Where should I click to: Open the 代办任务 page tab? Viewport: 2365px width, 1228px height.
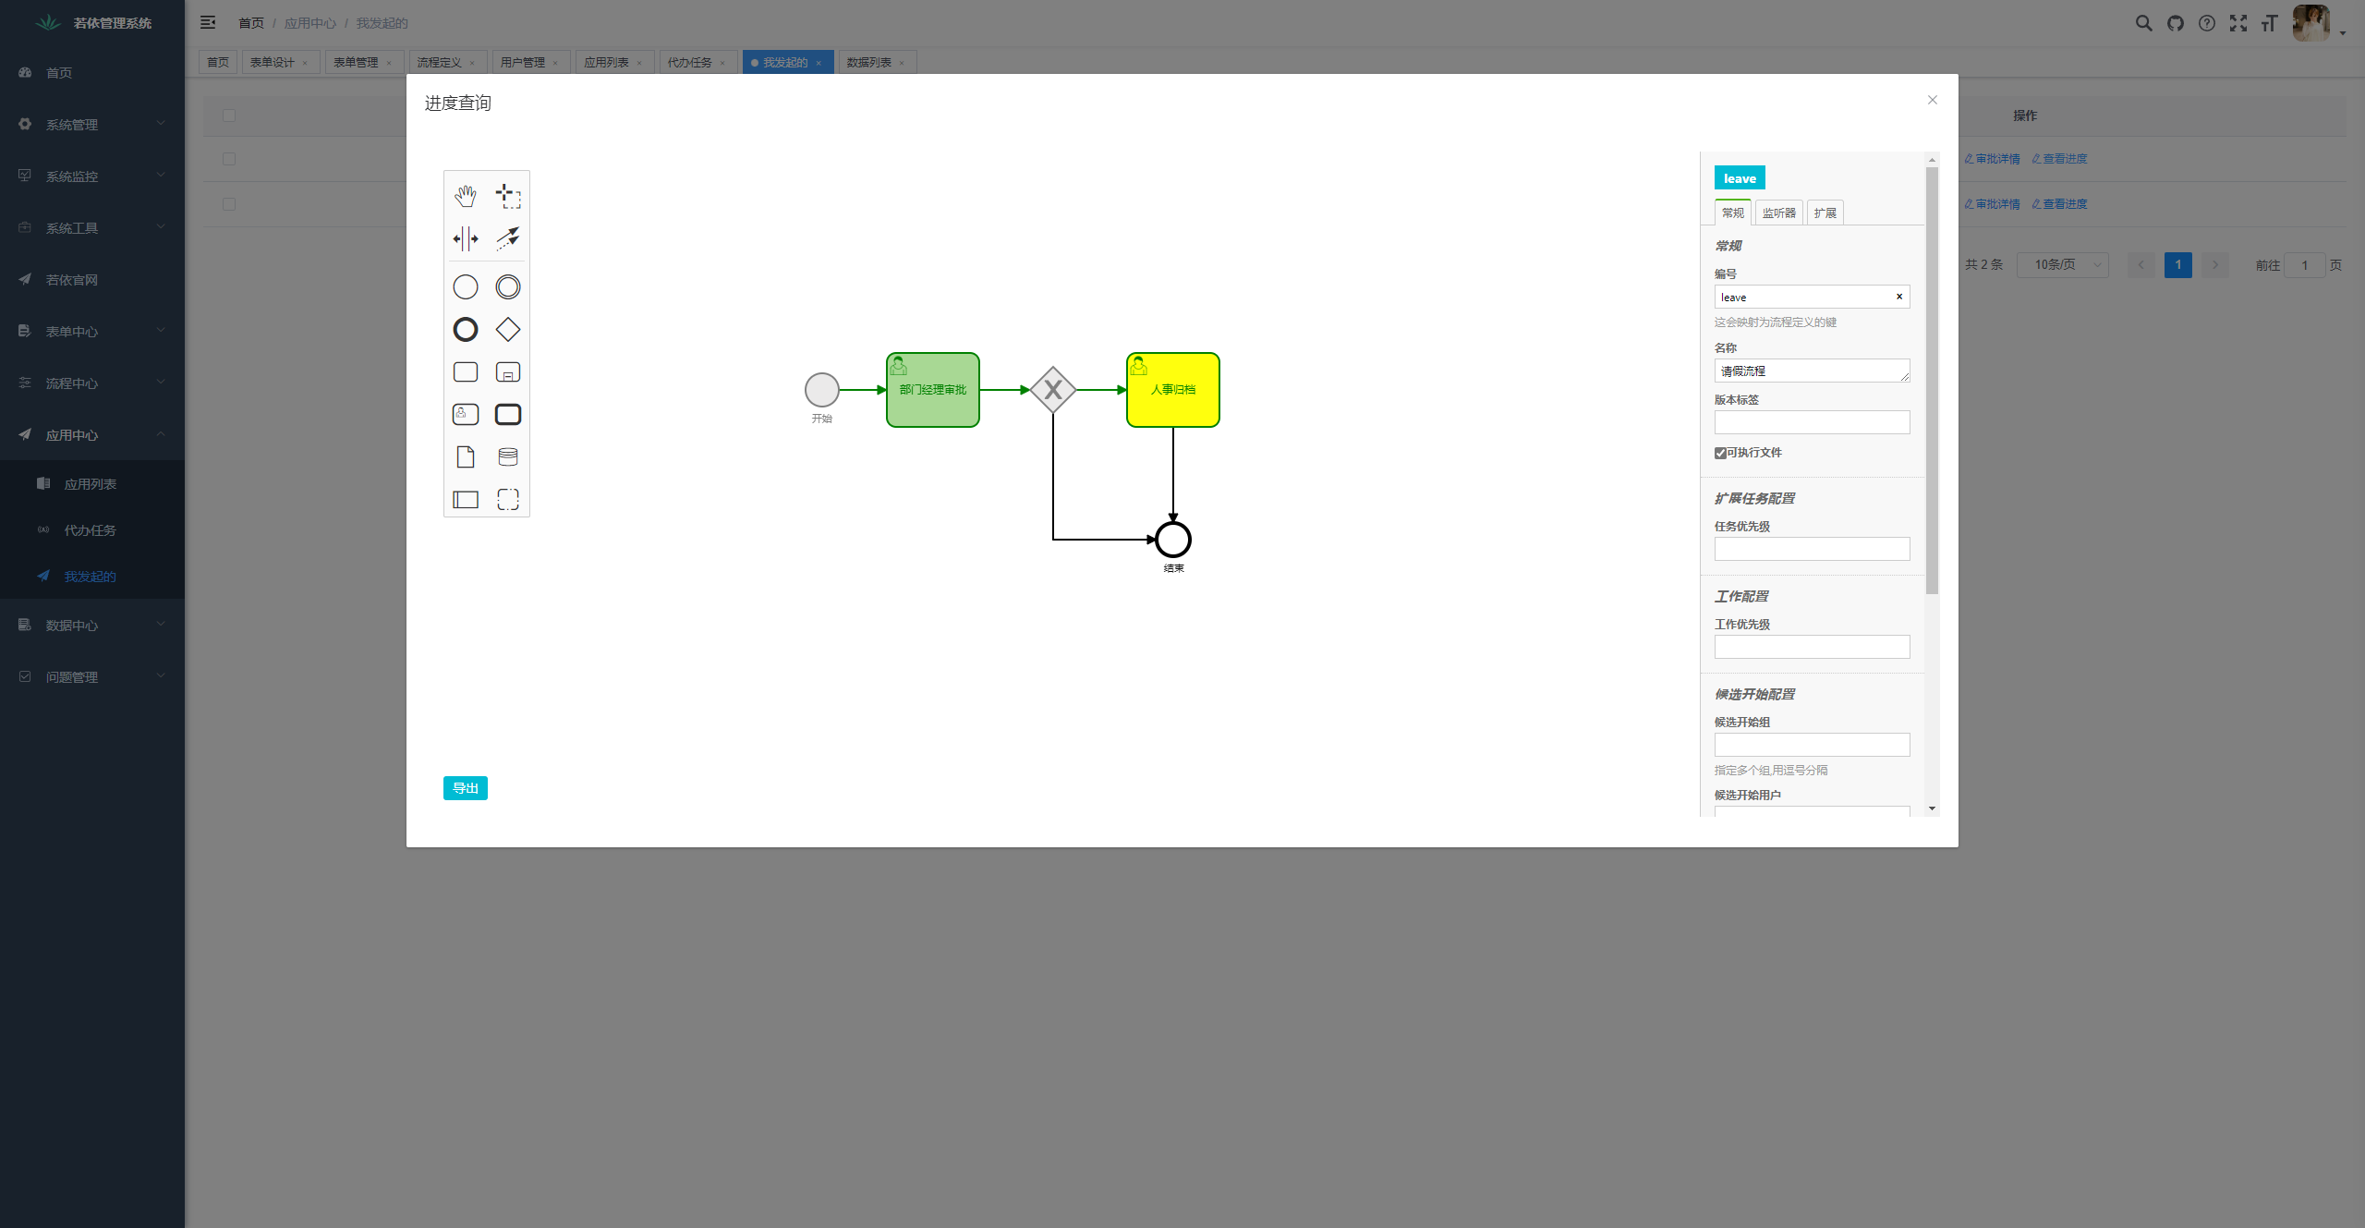697,62
